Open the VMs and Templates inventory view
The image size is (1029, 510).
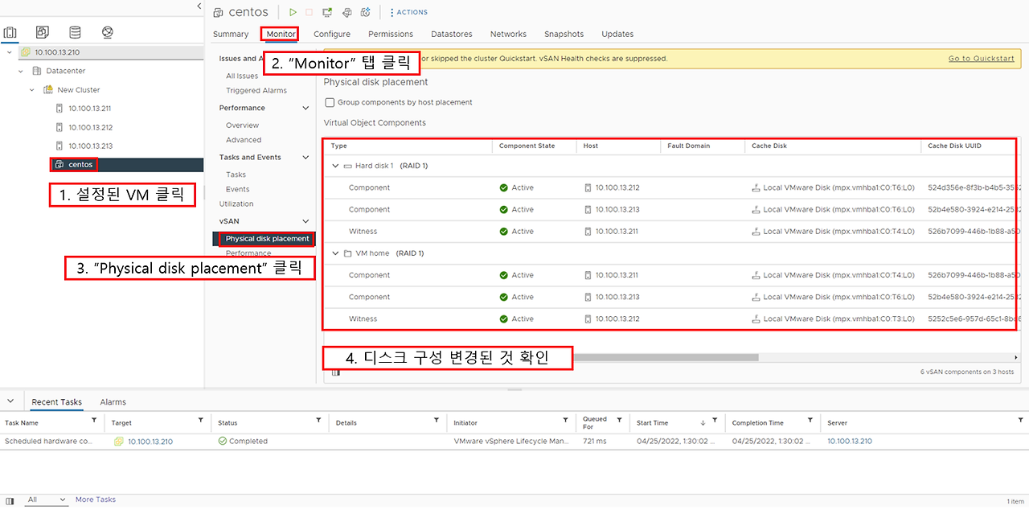coord(43,32)
